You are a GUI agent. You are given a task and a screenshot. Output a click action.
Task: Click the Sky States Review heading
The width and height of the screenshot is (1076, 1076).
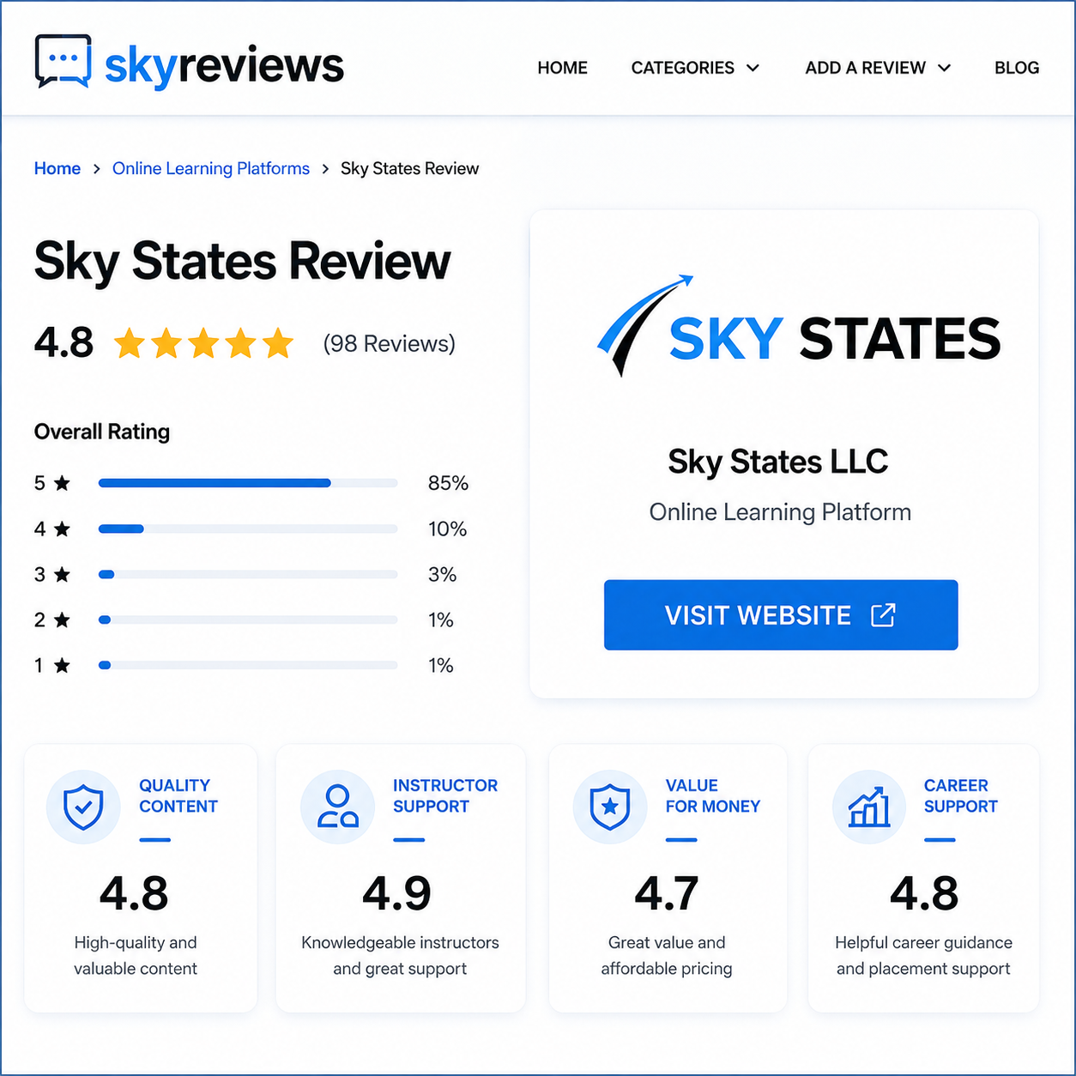pos(242,262)
